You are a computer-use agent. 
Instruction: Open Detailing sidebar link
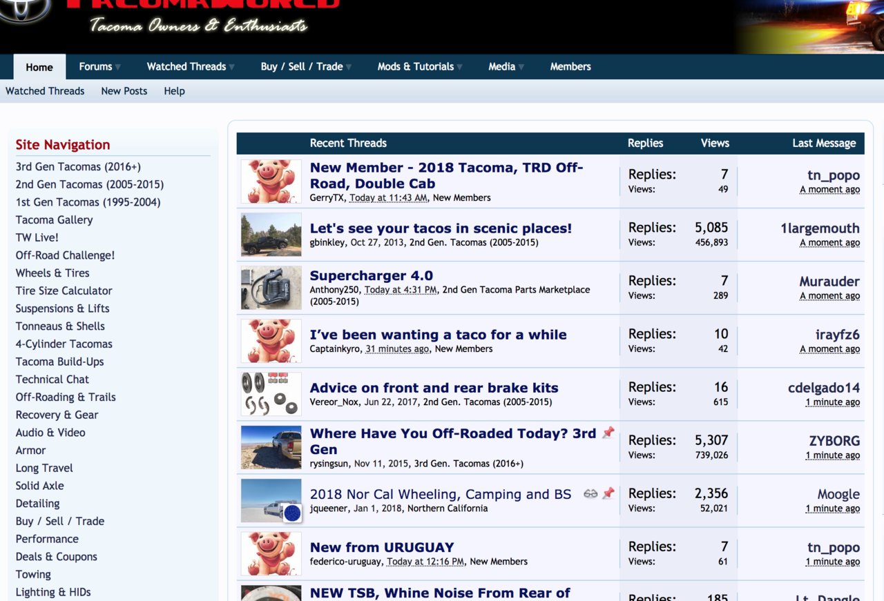coord(37,503)
